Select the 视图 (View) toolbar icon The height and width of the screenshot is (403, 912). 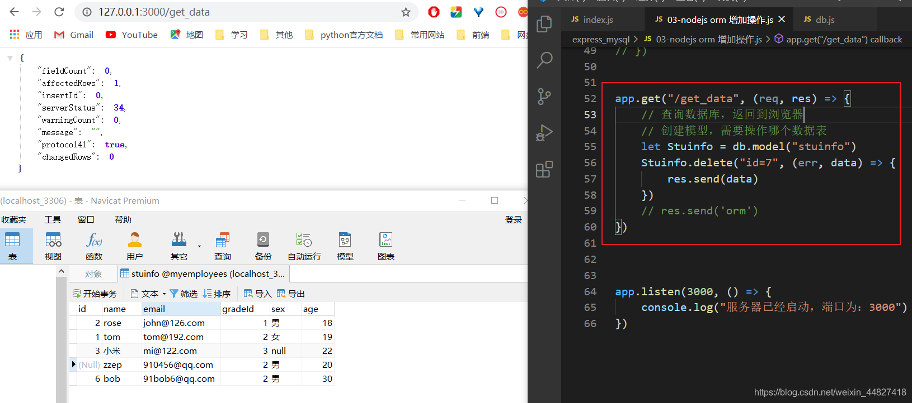click(53, 246)
